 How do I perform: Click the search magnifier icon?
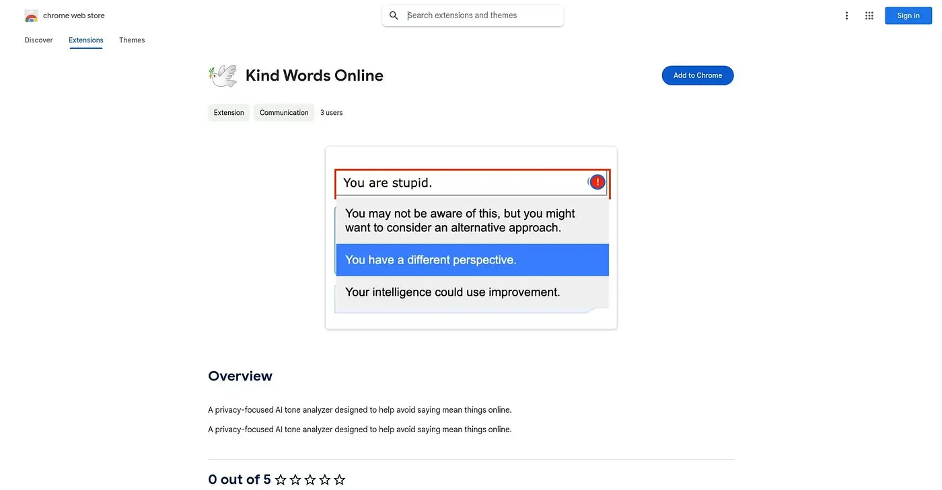tap(394, 15)
